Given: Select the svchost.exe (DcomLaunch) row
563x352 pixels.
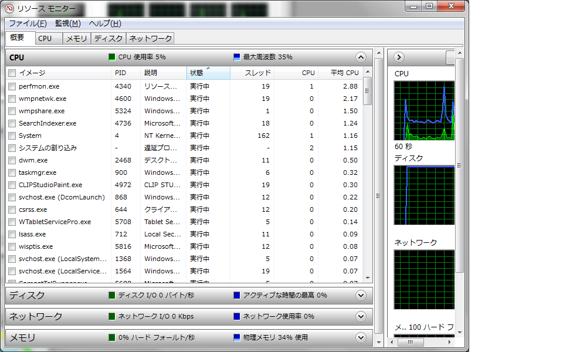Looking at the screenshot, I should click(185, 197).
